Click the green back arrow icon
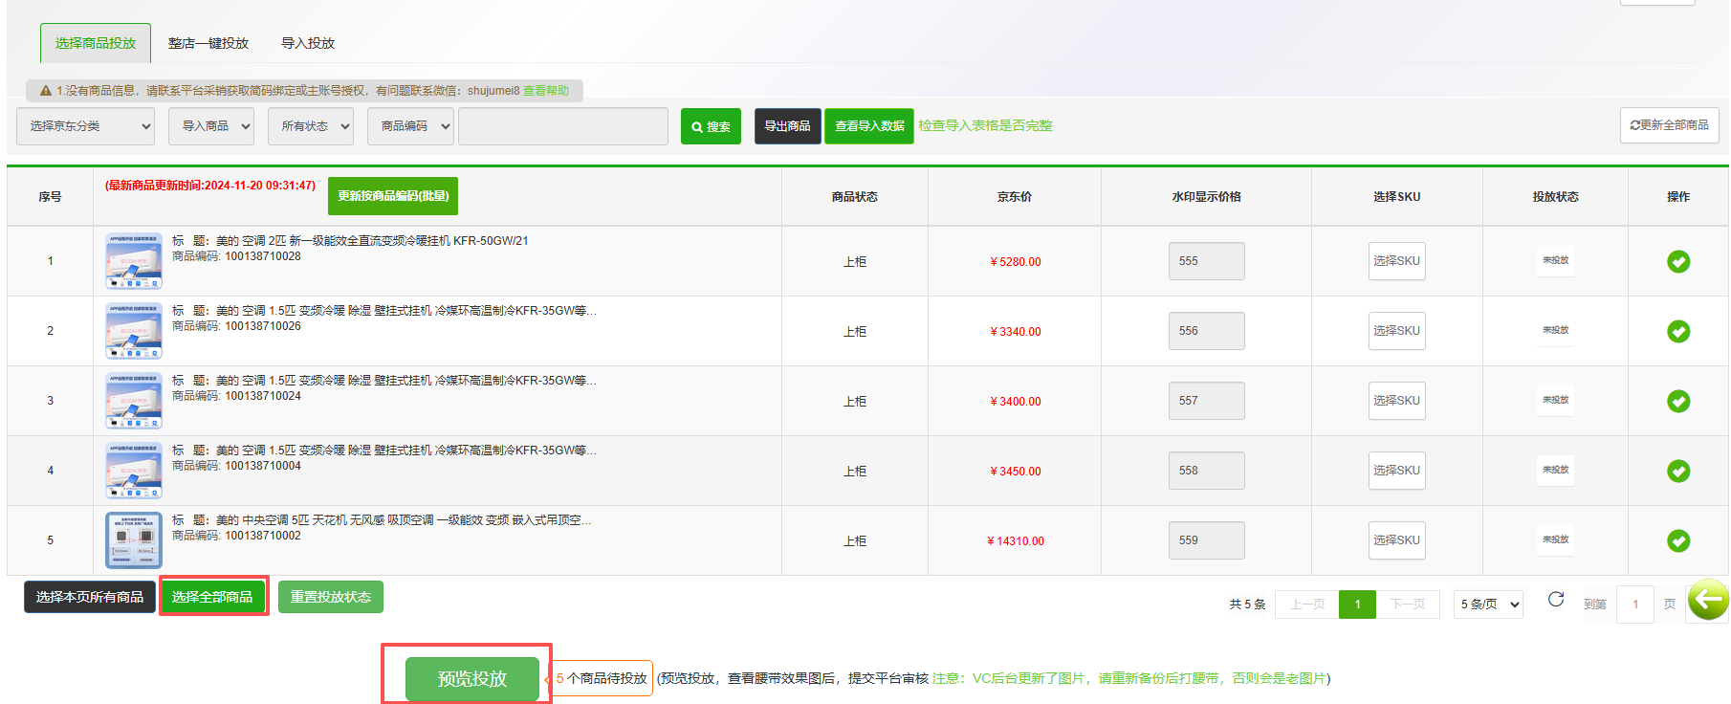The width and height of the screenshot is (1731, 704). 1707,601
